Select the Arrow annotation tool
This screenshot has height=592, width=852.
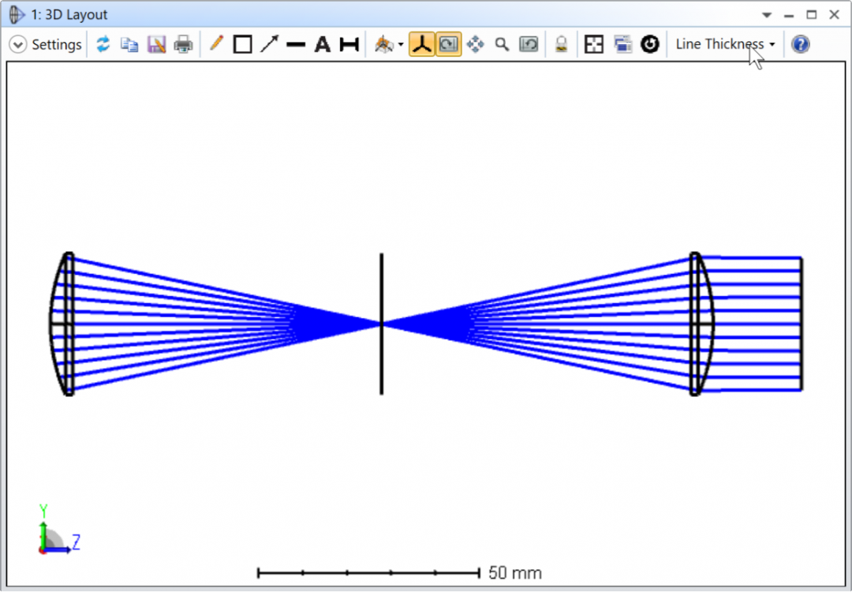269,44
